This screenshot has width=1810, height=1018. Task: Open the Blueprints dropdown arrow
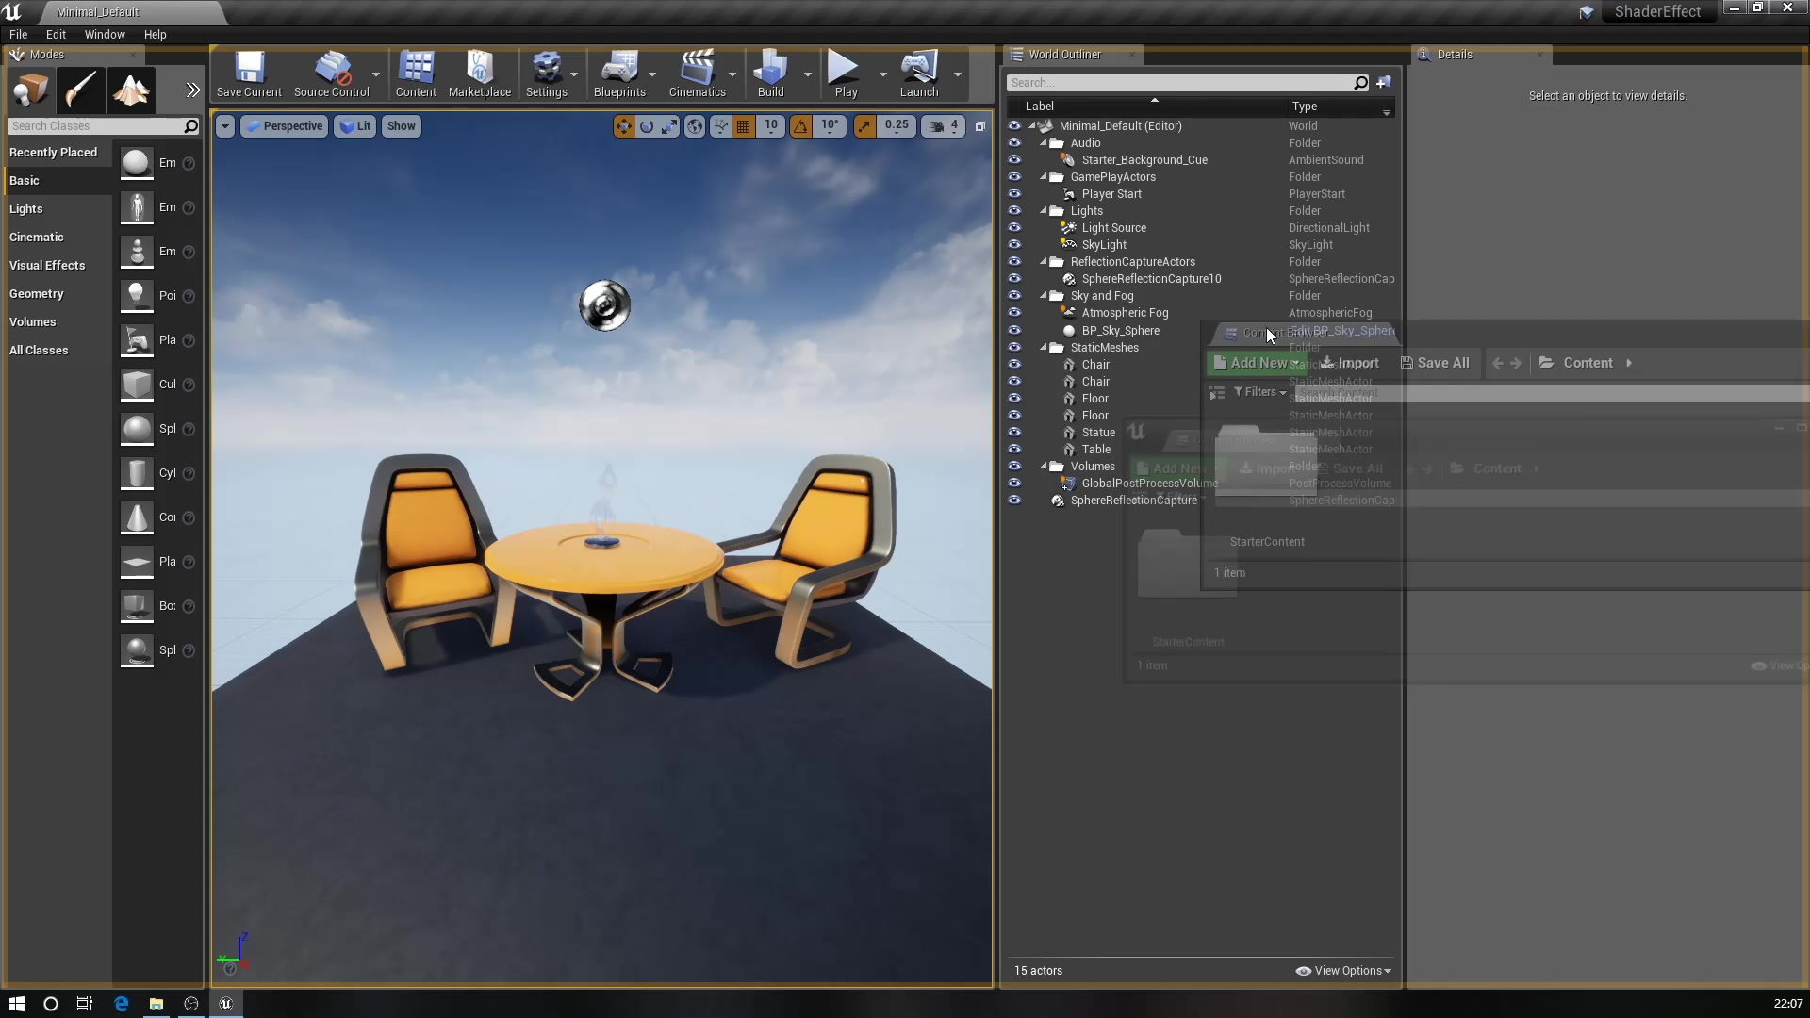coord(652,74)
